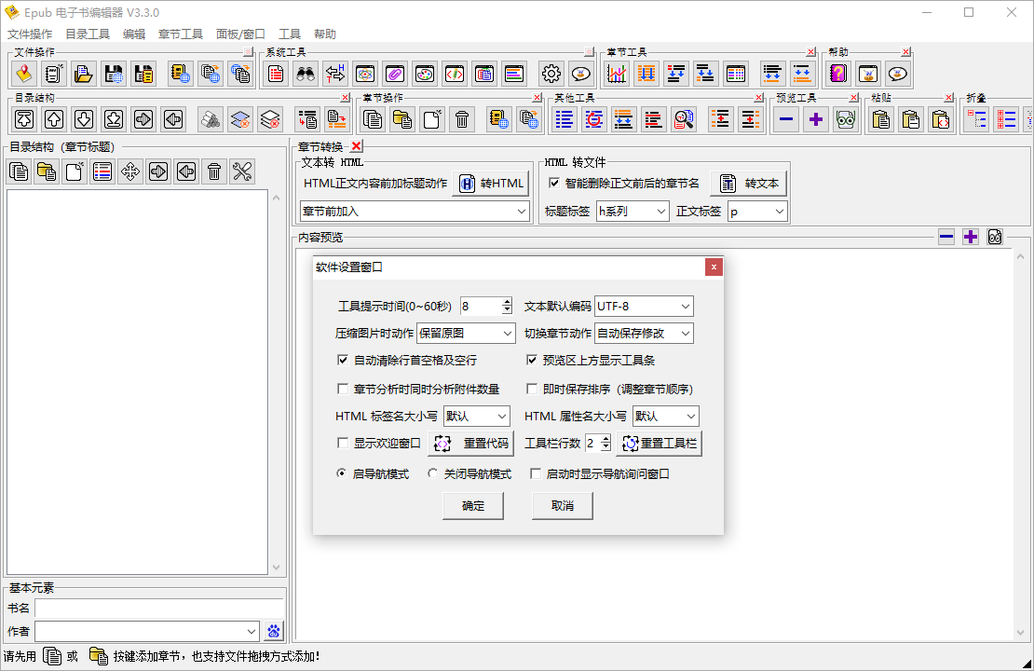Select 启导航模式 radio button
1034x671 pixels.
click(x=341, y=473)
